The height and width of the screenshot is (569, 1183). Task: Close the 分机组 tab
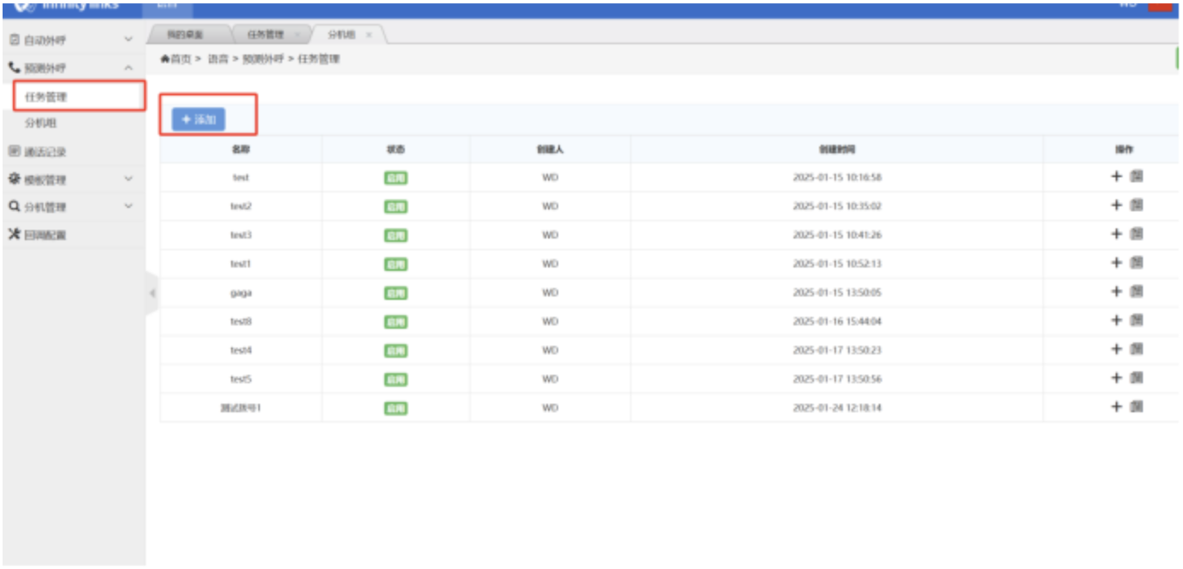(x=369, y=35)
